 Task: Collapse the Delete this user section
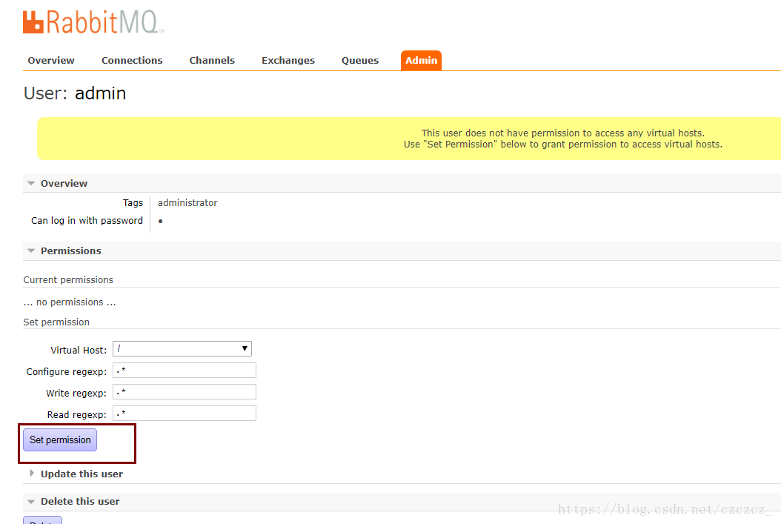pos(80,501)
